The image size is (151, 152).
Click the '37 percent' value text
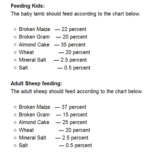(74, 107)
